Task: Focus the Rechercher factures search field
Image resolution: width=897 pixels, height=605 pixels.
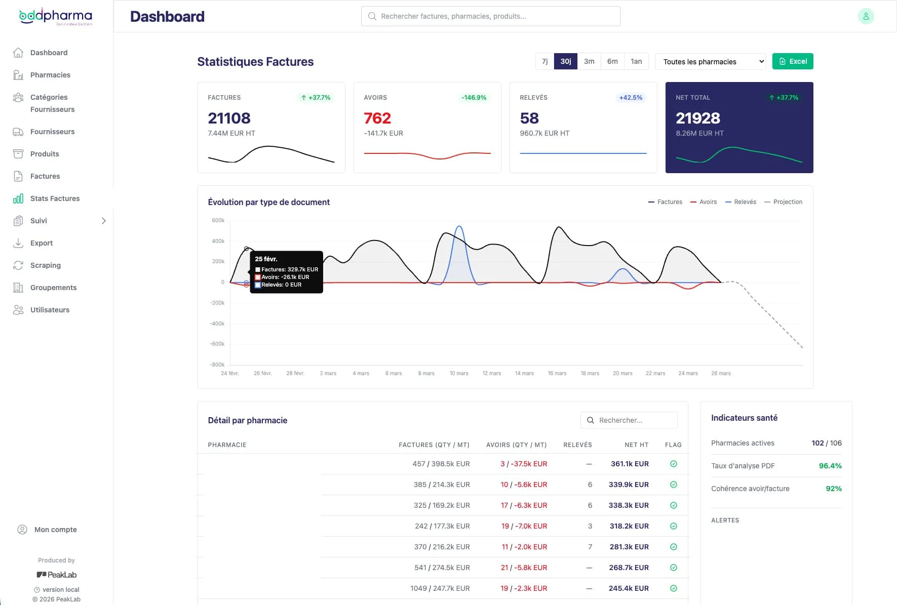Action: click(x=490, y=16)
